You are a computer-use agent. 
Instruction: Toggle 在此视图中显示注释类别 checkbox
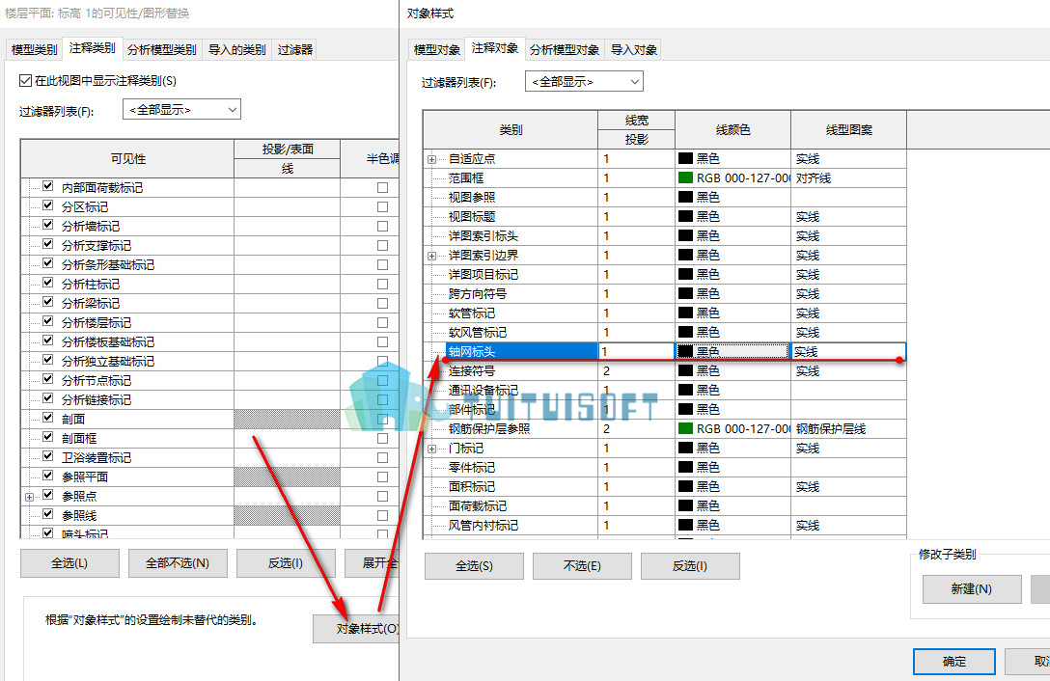[25, 81]
